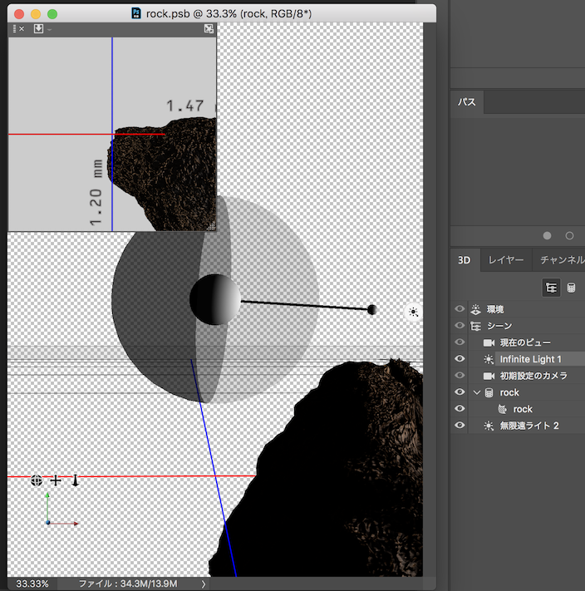
Task: Toggle visibility of 無限遠ライト 2
Action: tap(460, 426)
